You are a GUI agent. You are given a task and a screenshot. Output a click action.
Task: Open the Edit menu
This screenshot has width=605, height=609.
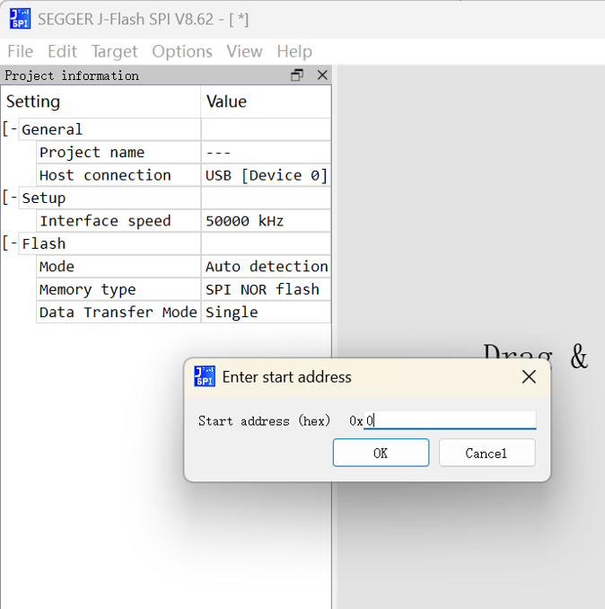click(x=62, y=51)
